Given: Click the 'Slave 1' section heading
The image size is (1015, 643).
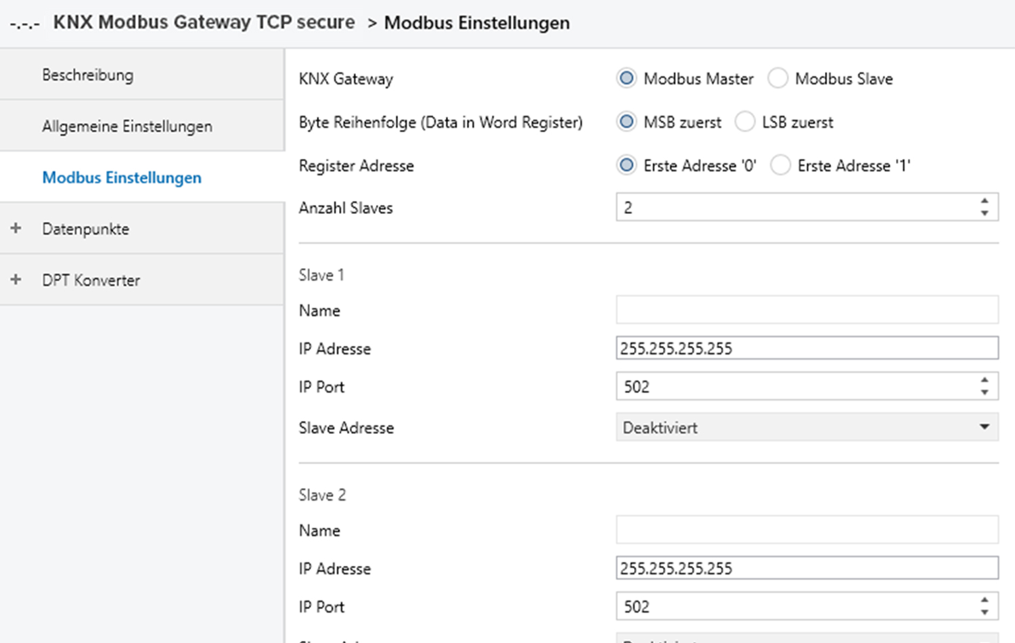Looking at the screenshot, I should [321, 275].
